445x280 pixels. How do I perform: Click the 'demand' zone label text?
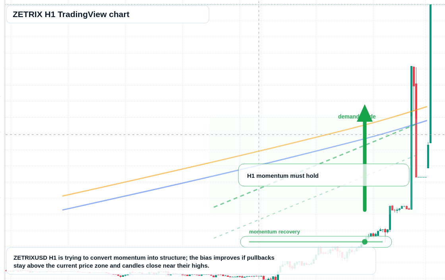pos(357,117)
